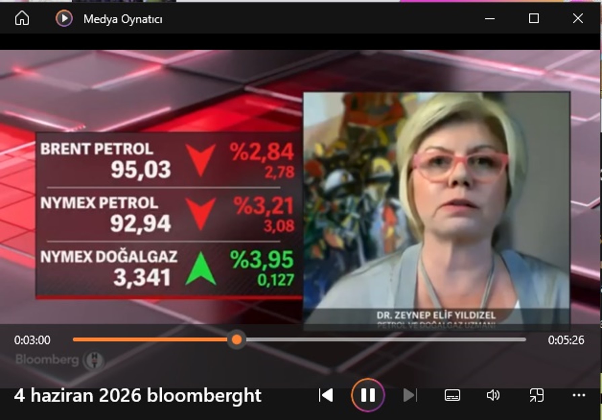Screen dimensions: 602x420
Task: Go to the Media Player home page
Action: pos(22,18)
